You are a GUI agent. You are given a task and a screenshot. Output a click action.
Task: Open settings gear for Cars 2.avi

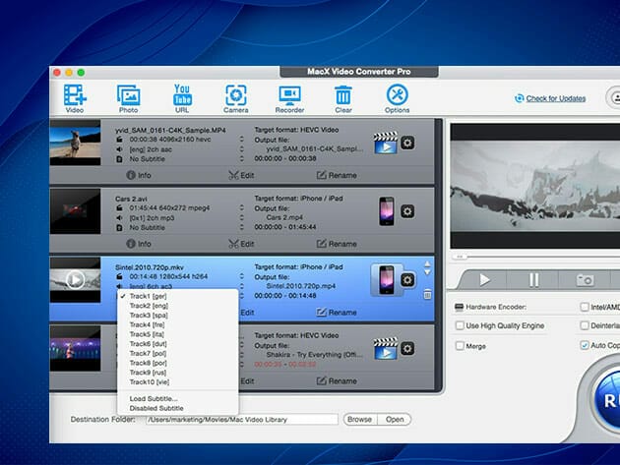point(408,211)
